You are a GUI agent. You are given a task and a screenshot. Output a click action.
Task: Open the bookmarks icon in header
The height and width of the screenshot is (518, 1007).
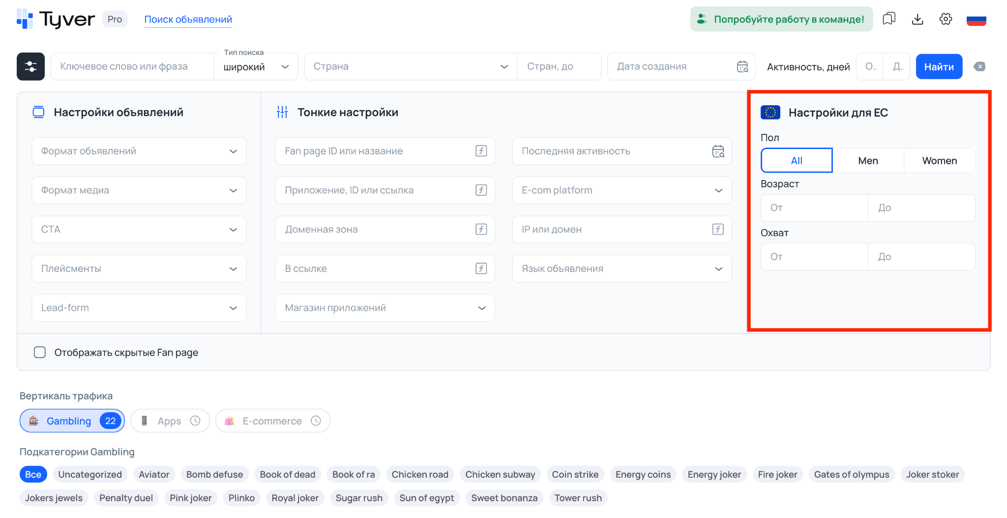pyautogui.click(x=889, y=19)
